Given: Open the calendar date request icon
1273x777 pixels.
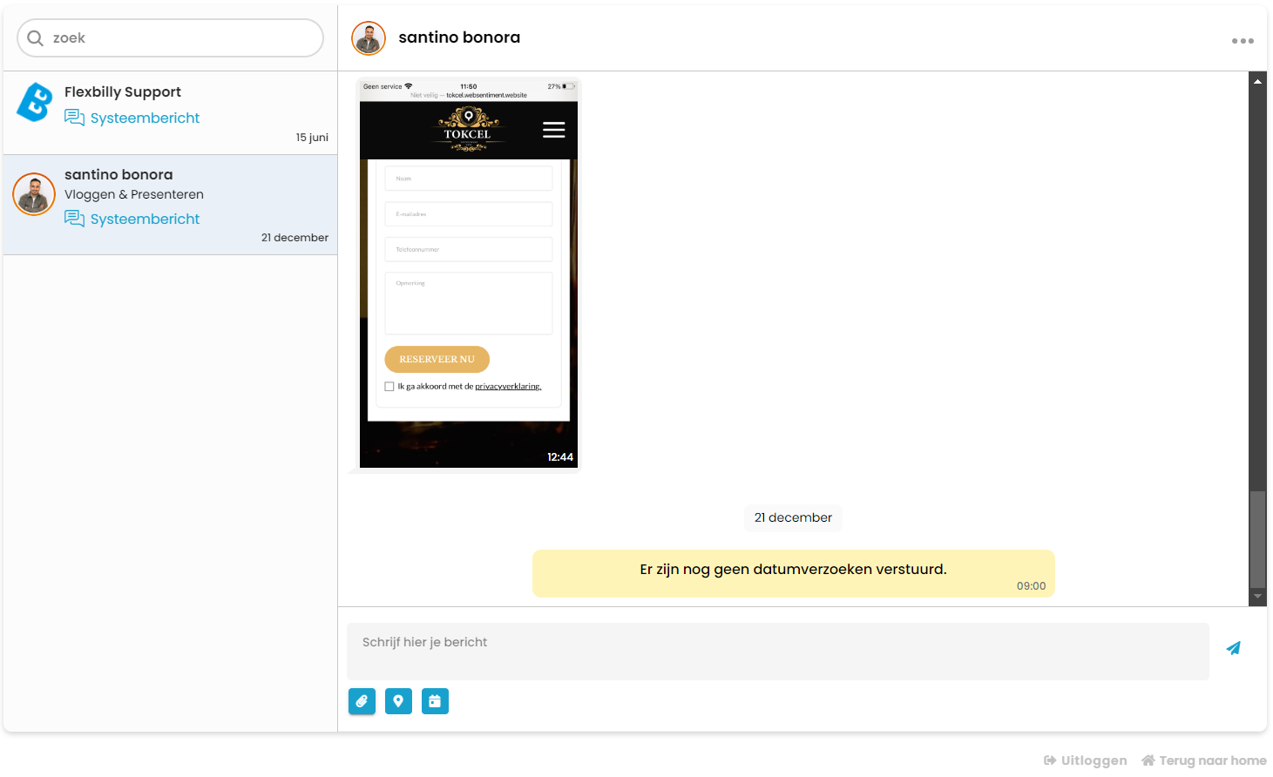Looking at the screenshot, I should click(435, 701).
